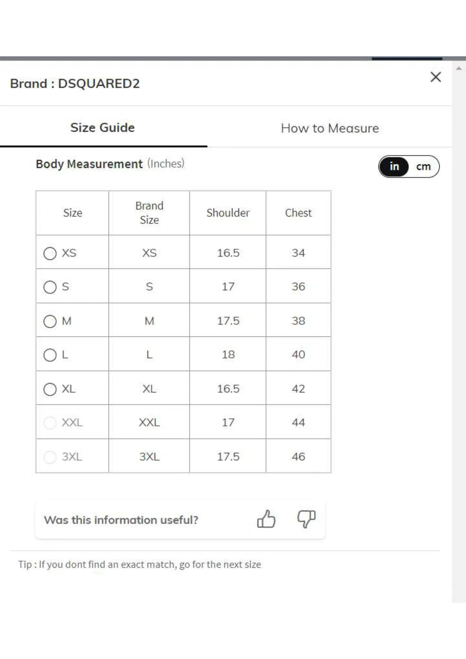The width and height of the screenshot is (466, 659).
Task: Select the XS size radio button
Action: point(50,253)
